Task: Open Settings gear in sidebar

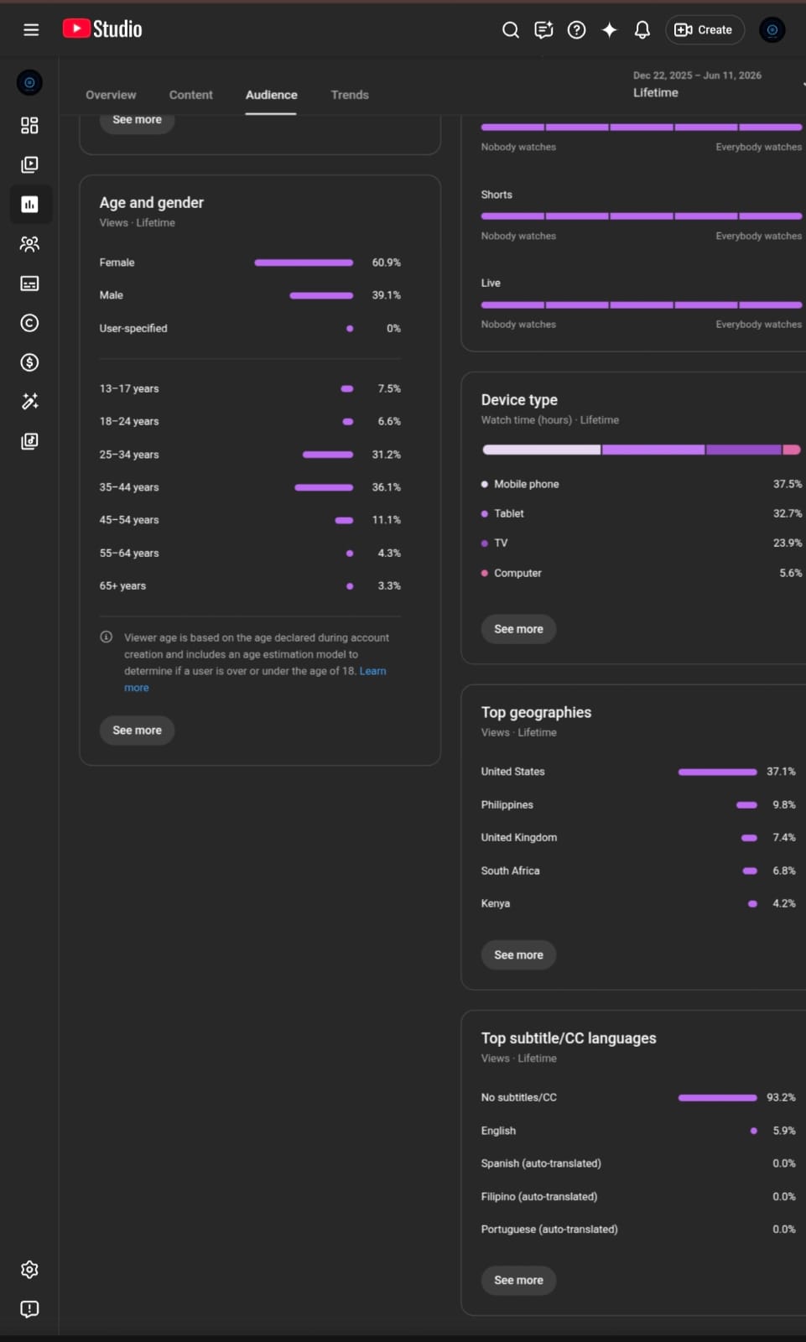Action: pos(29,1269)
